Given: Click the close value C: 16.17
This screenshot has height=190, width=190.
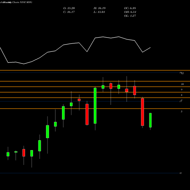Looking at the screenshot, I should point(69,12).
